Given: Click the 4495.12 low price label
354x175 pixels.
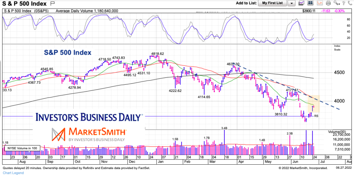Looking at the screenshot, I should click(x=130, y=75).
